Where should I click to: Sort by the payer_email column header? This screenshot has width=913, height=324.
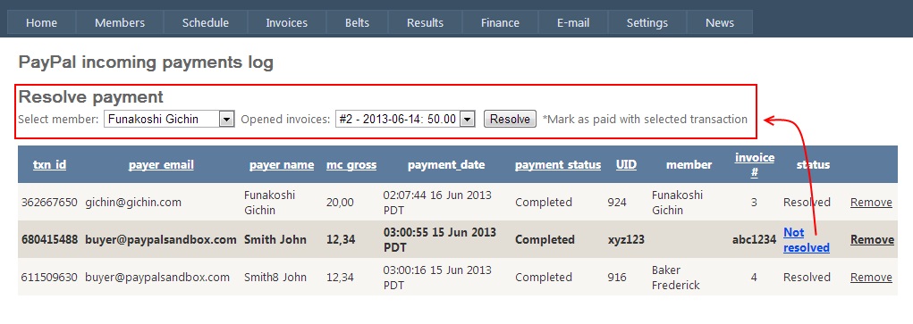point(161,164)
